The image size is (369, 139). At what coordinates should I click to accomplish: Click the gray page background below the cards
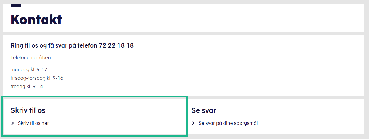271,137
